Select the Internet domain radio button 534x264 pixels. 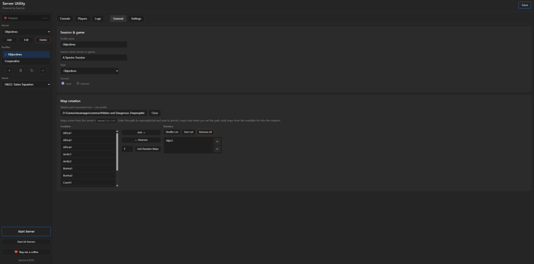[x=78, y=83]
